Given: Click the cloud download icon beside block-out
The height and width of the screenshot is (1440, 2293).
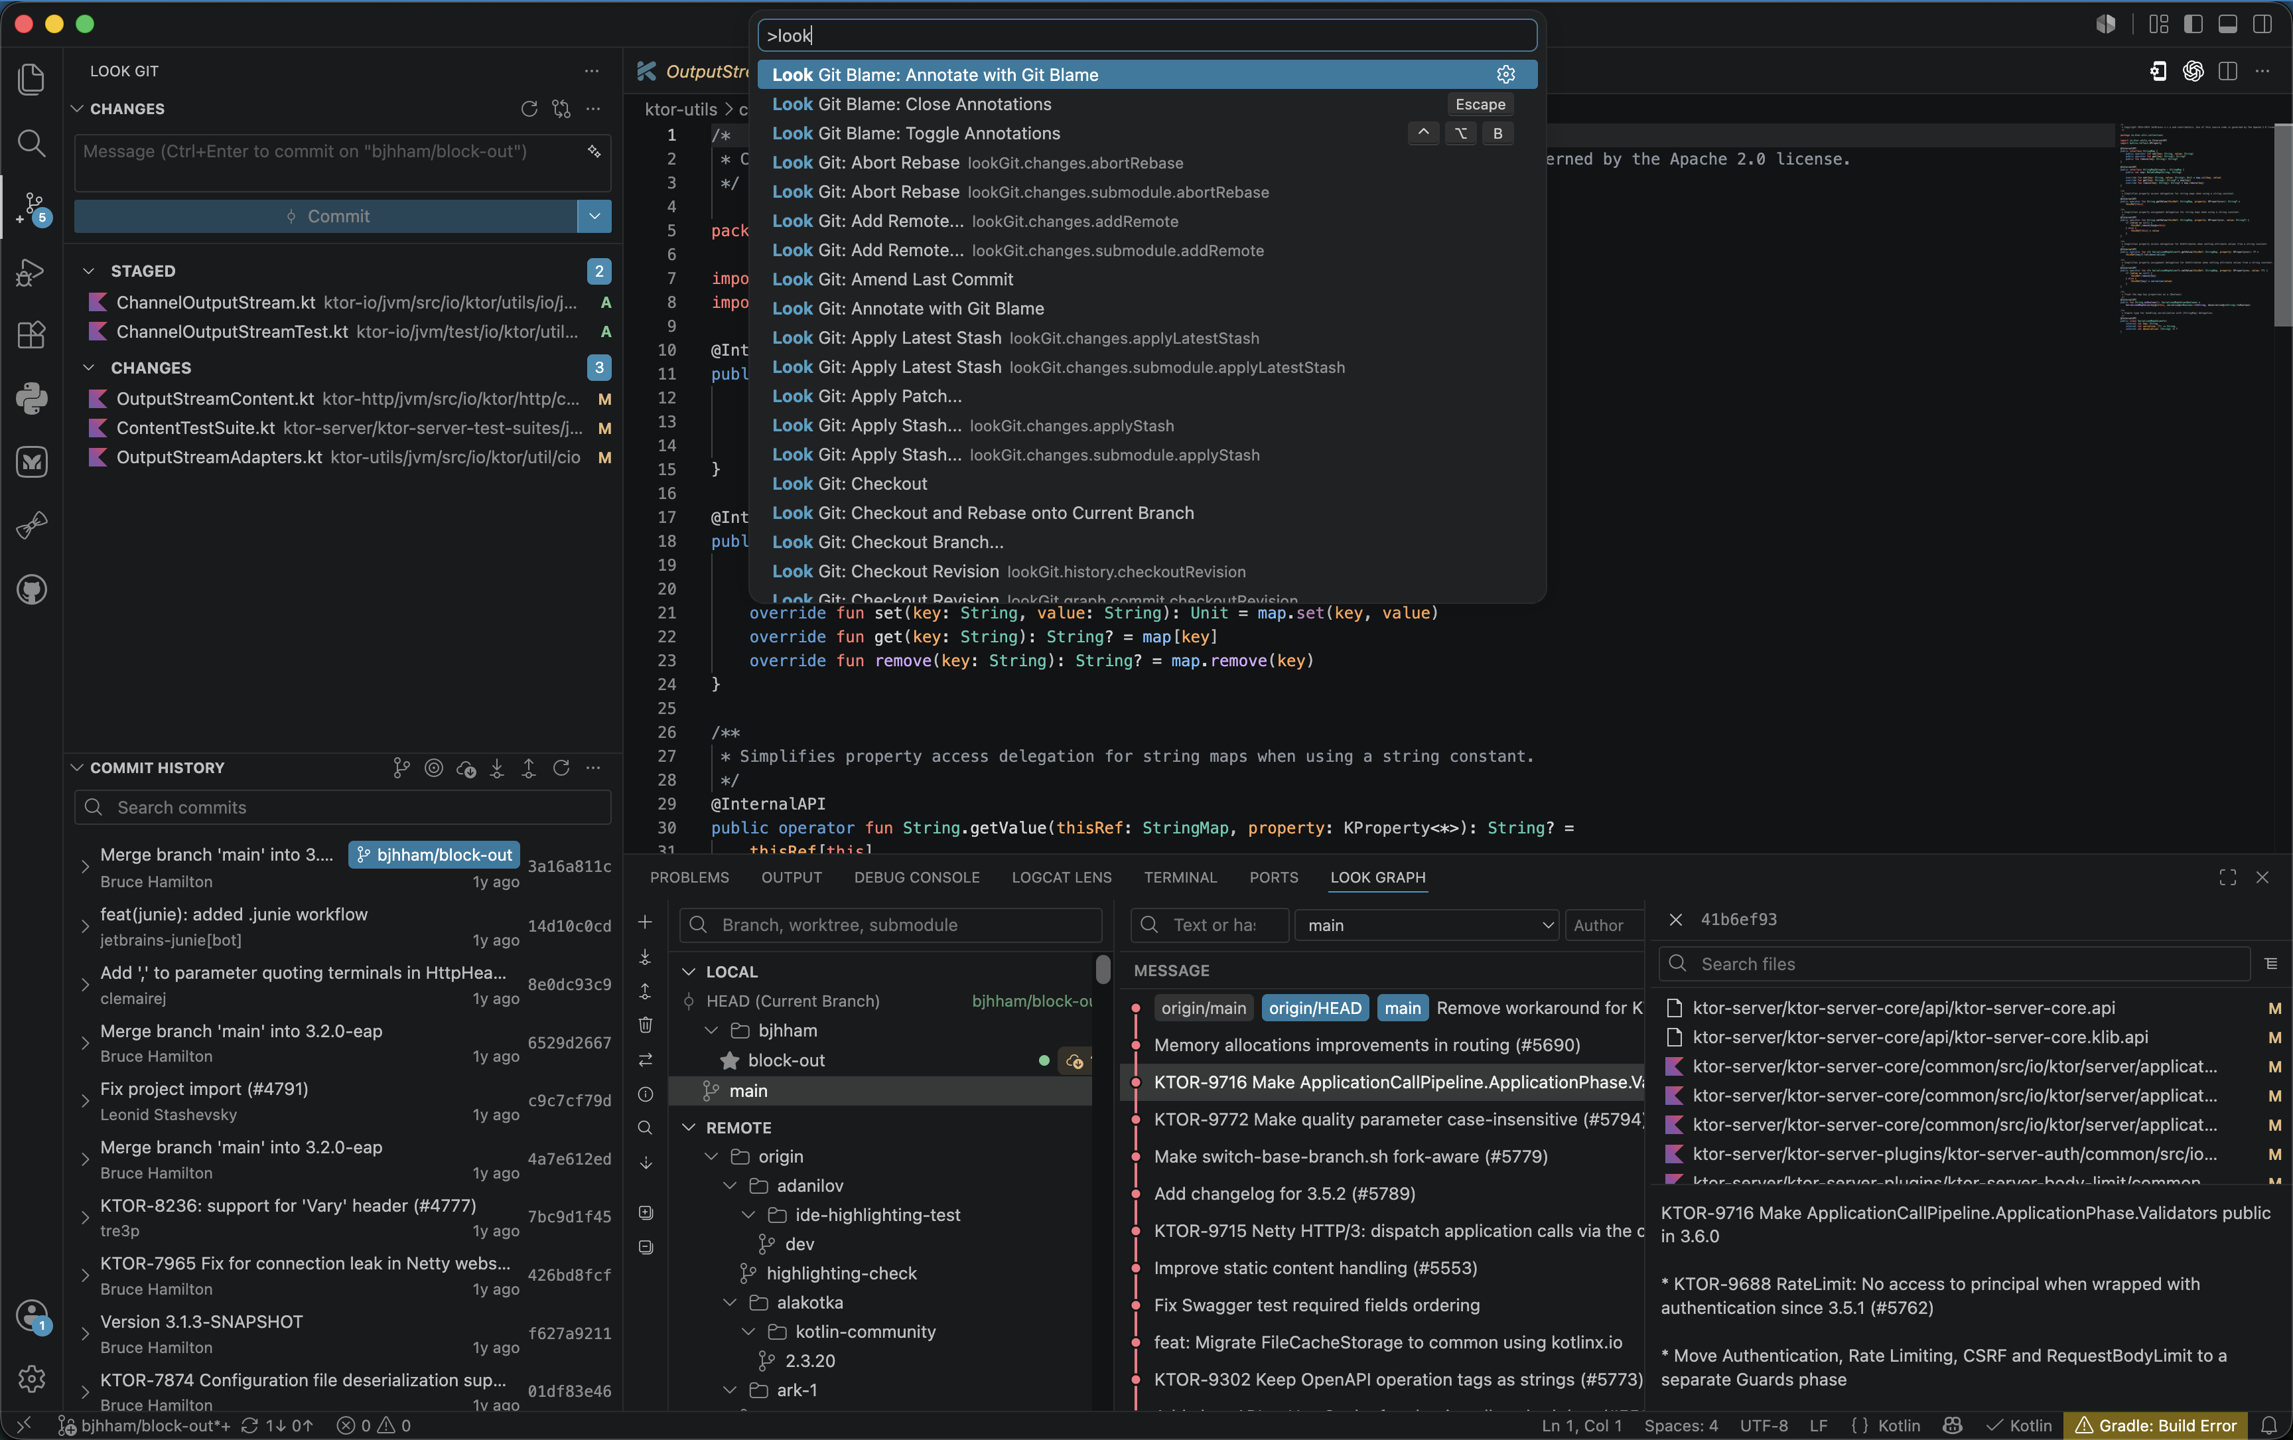Looking at the screenshot, I should (x=1075, y=1060).
